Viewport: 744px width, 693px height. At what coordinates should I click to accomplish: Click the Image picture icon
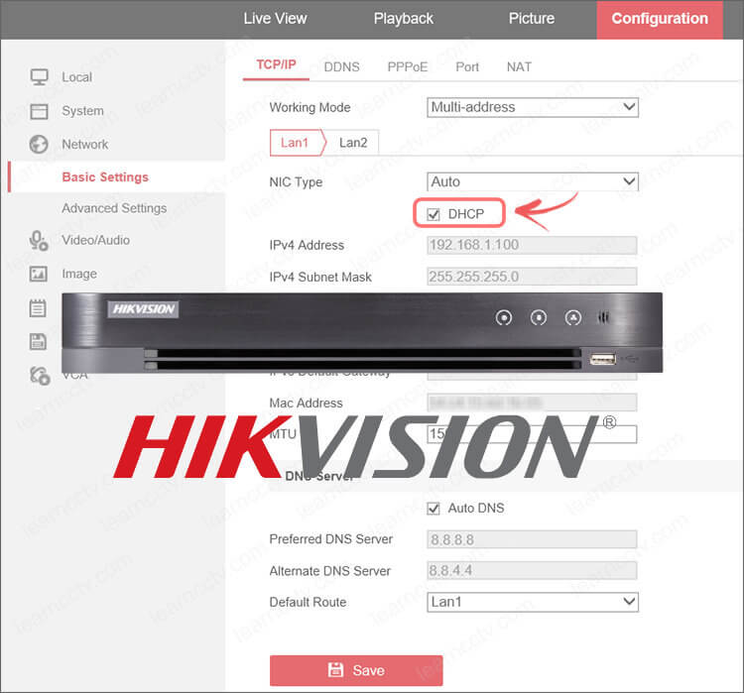[39, 274]
